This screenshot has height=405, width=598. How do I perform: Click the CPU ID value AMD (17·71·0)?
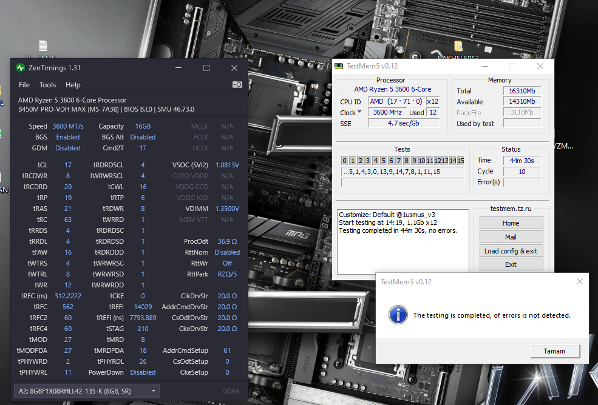(396, 101)
